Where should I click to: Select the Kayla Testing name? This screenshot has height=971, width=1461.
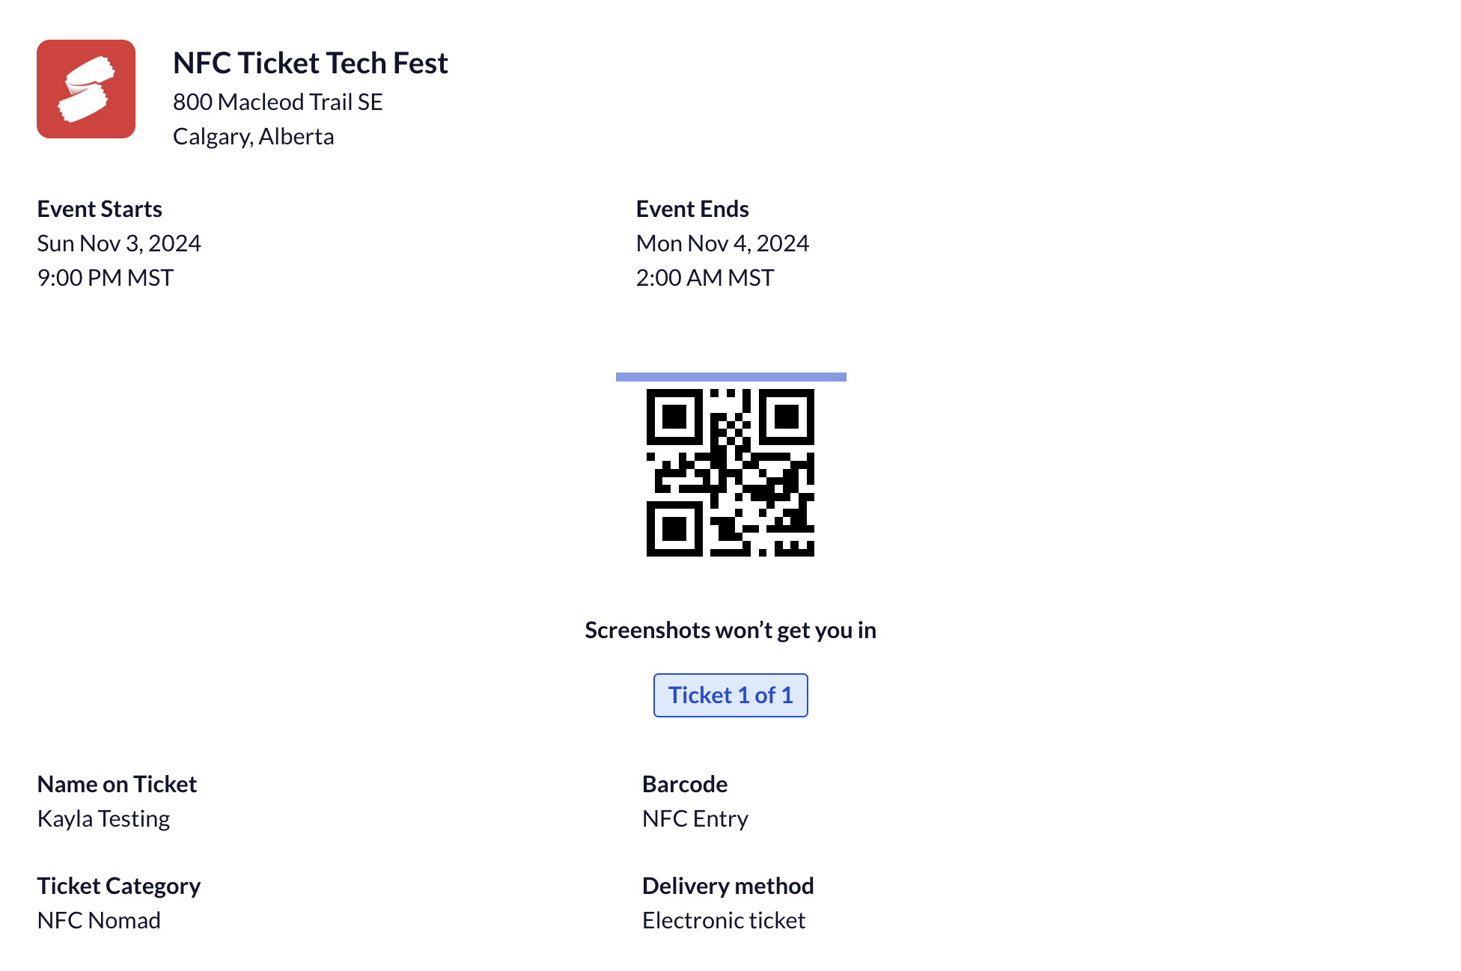click(103, 818)
